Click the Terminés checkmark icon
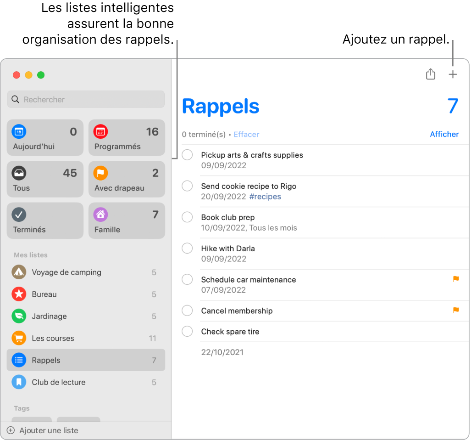Viewport: 471px width, 441px height. [x=19, y=215]
